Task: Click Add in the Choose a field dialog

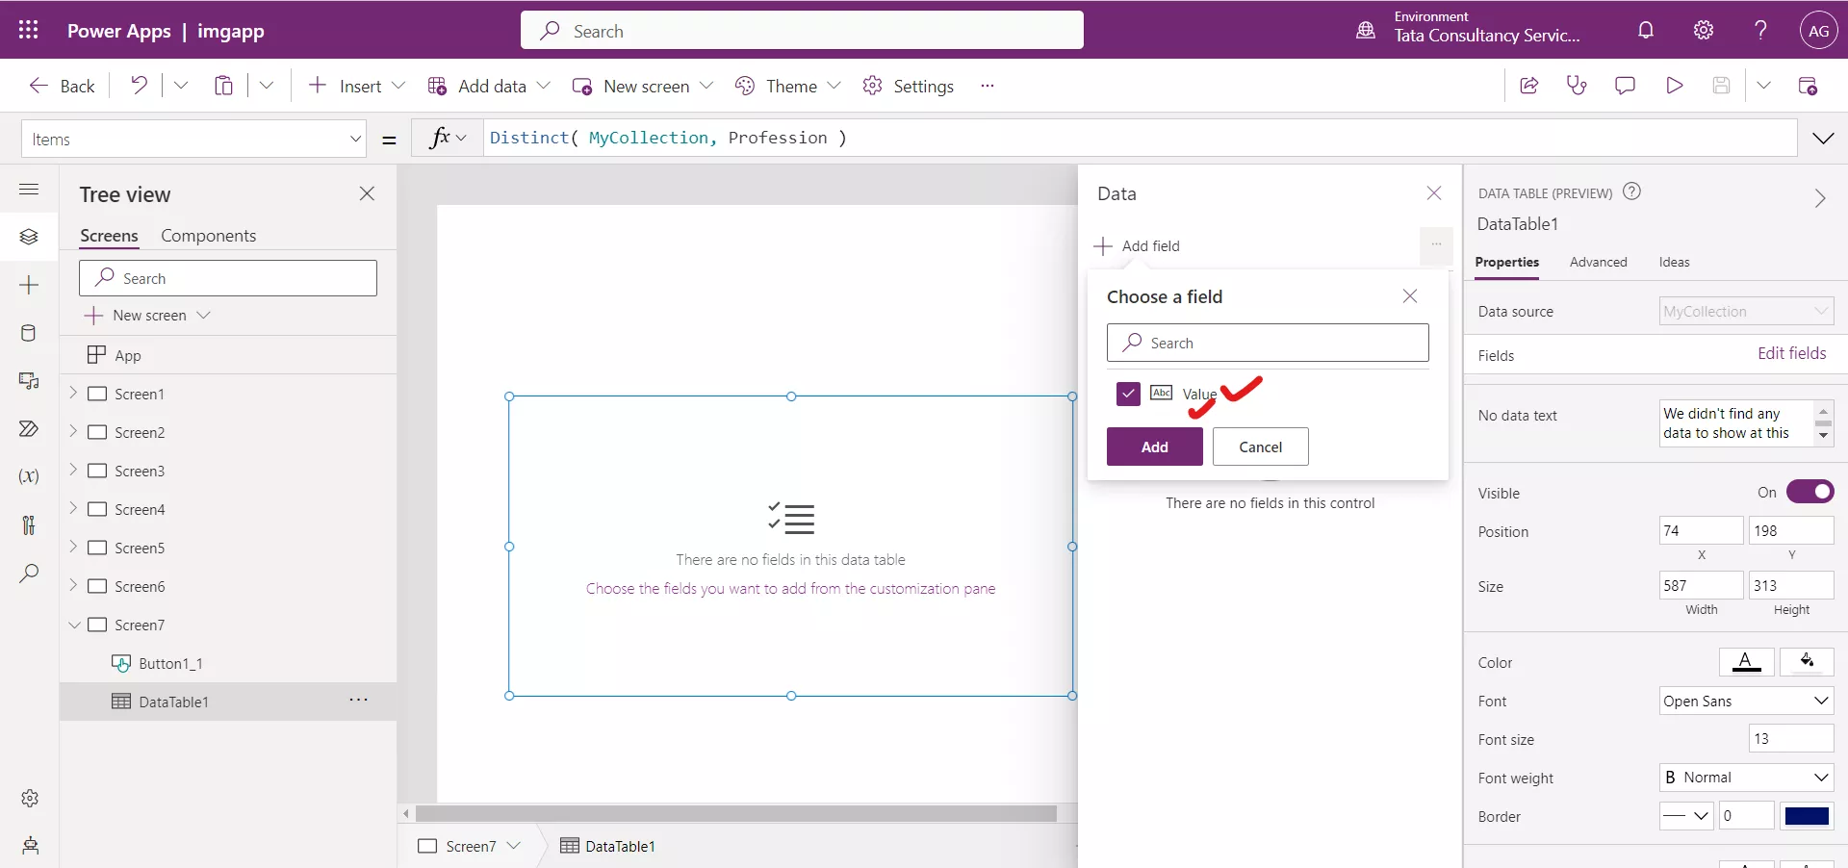Action: click(1155, 447)
